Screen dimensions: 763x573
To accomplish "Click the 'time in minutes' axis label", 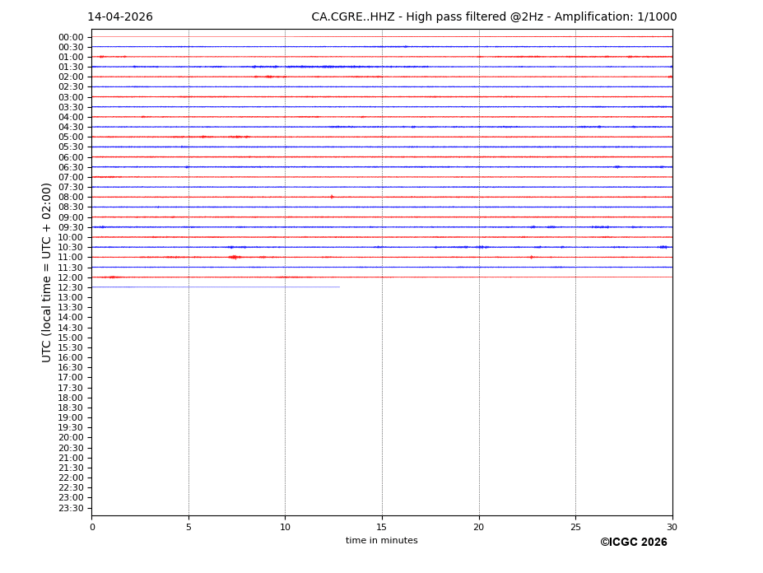I will pos(381,541).
